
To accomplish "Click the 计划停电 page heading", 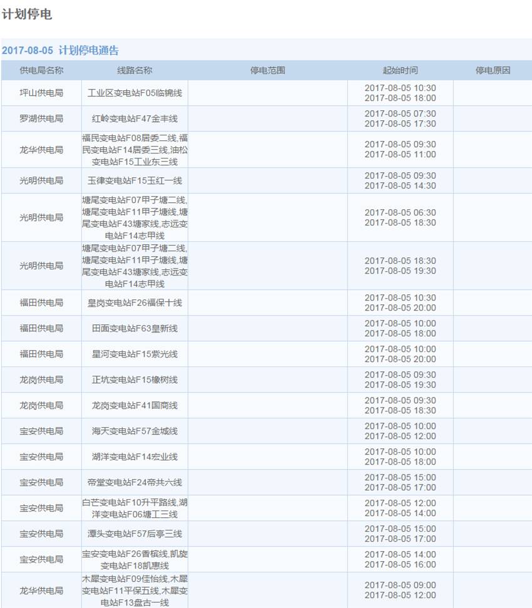I will click(x=27, y=14).
